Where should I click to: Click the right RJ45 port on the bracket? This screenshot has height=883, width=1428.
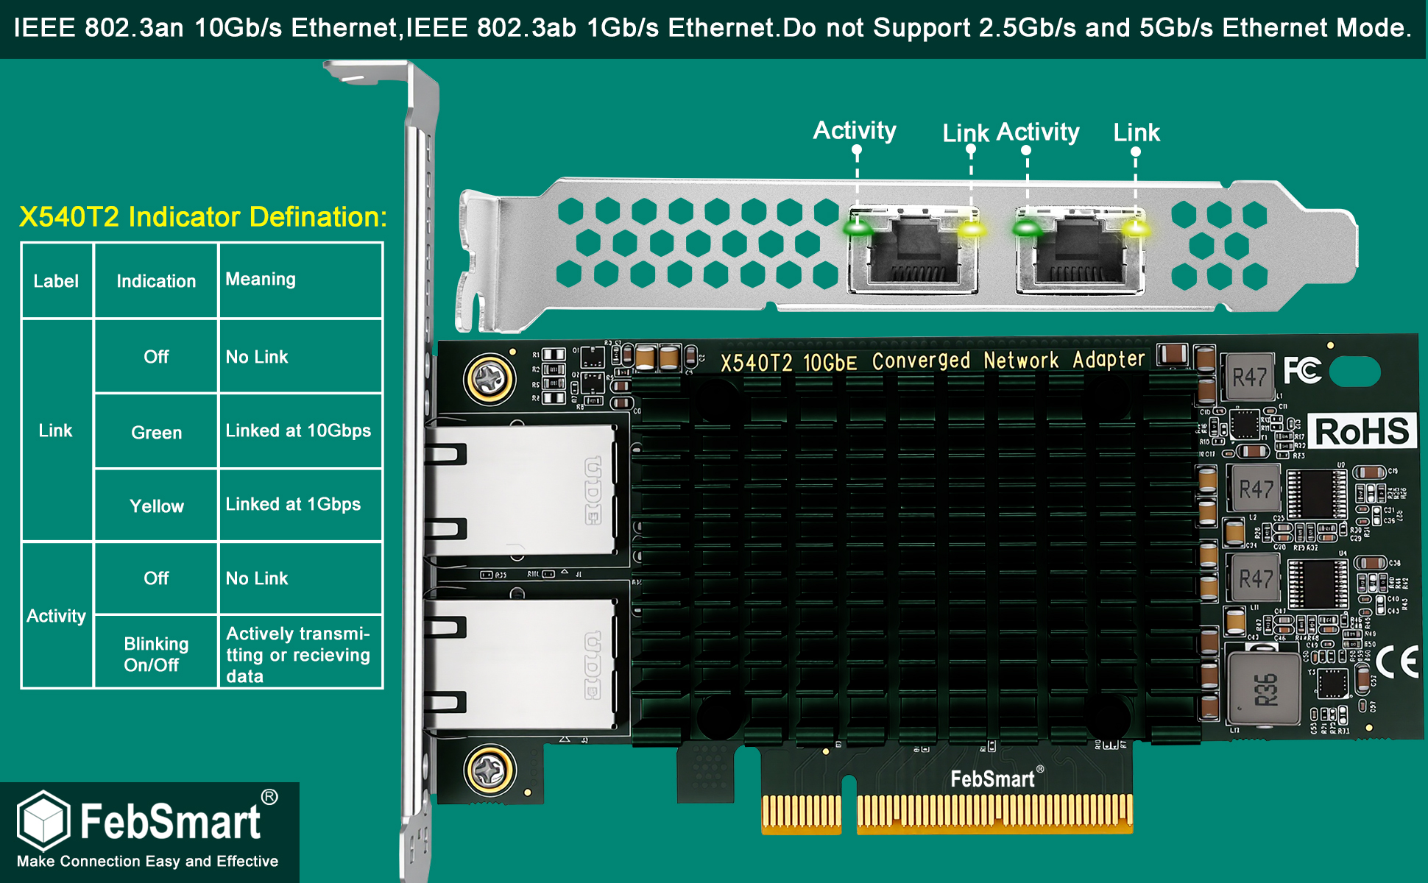(1080, 251)
